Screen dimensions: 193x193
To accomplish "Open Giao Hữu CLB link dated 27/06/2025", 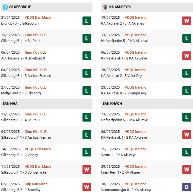I will (x=35, y=87).
